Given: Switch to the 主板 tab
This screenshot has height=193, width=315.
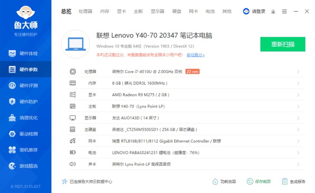Looking at the screenshot, I should (138, 11).
